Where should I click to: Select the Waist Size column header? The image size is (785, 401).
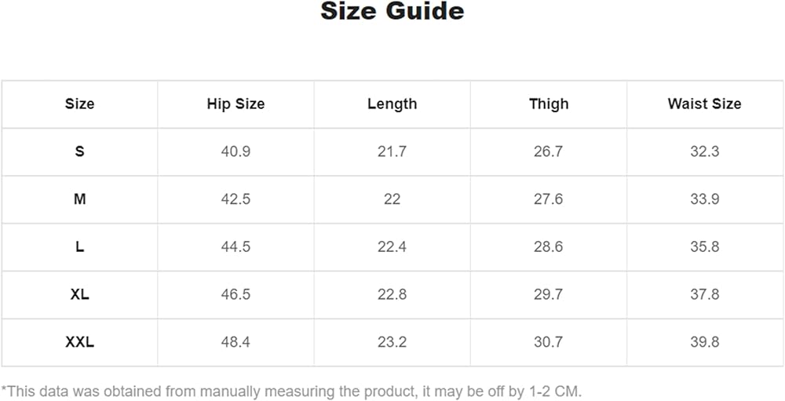click(x=704, y=104)
